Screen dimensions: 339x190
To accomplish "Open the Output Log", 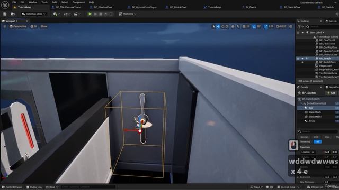I will 34,187.
